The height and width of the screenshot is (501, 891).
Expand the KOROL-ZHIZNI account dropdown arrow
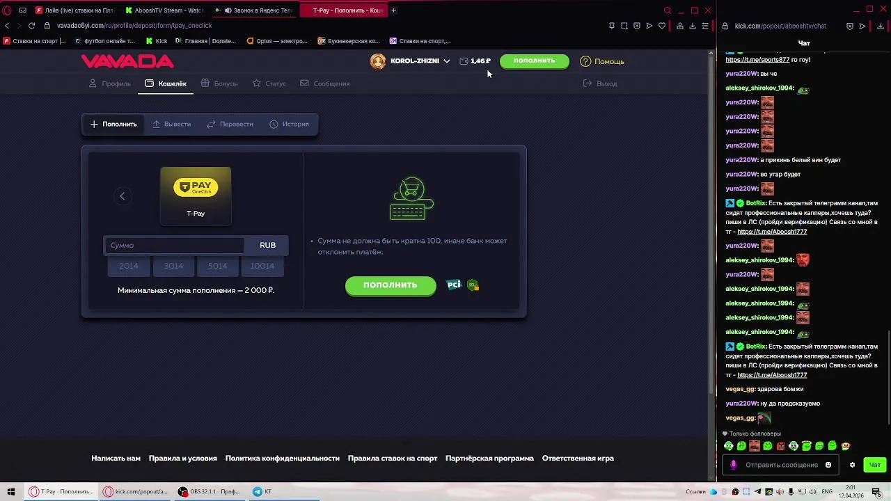(446, 61)
